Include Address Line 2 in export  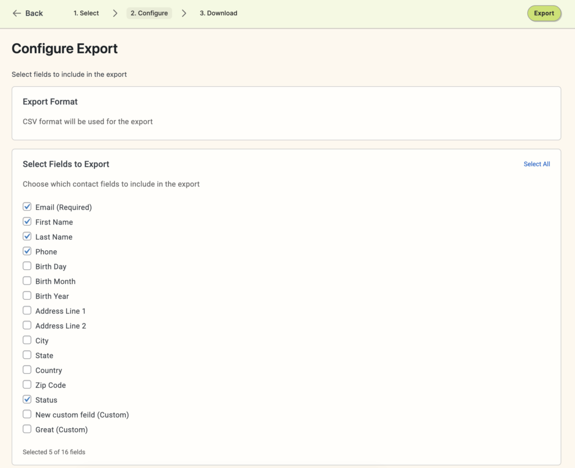click(x=27, y=325)
